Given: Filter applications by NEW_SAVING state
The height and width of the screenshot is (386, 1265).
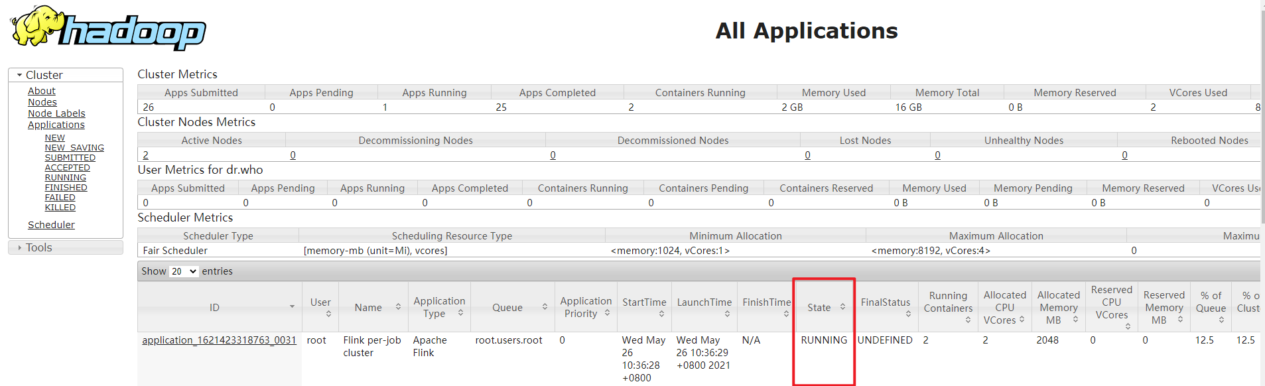Looking at the screenshot, I should click(74, 148).
